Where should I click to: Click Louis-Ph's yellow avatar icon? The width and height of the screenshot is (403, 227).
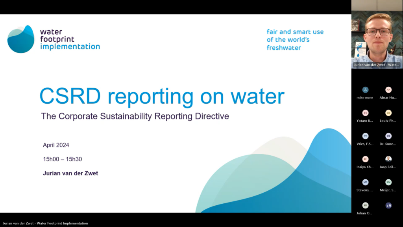coord(389,113)
